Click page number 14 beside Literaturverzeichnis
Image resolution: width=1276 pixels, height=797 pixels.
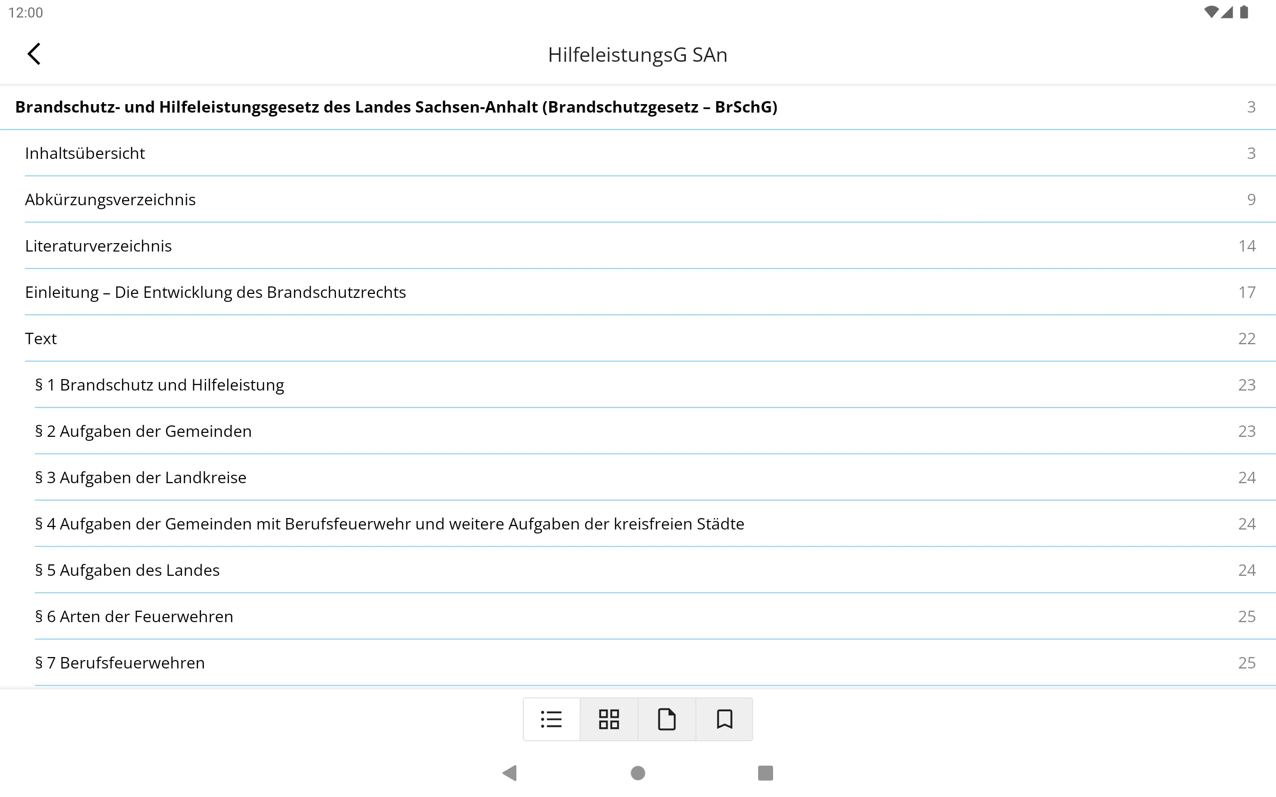1247,246
